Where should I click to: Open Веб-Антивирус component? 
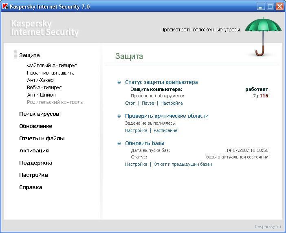pyautogui.click(x=44, y=87)
